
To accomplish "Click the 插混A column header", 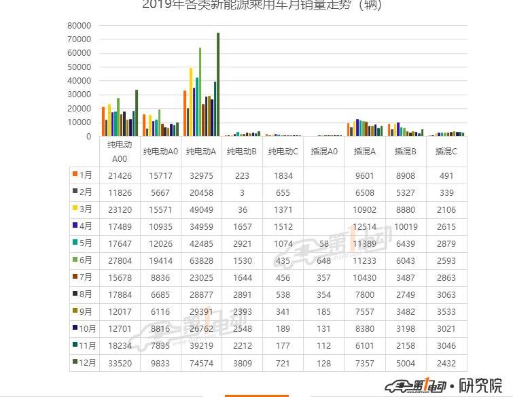I will [x=365, y=152].
